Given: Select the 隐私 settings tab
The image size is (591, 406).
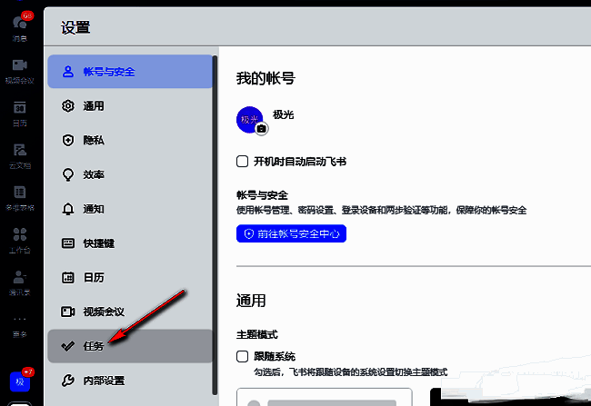Looking at the screenshot, I should [x=130, y=140].
